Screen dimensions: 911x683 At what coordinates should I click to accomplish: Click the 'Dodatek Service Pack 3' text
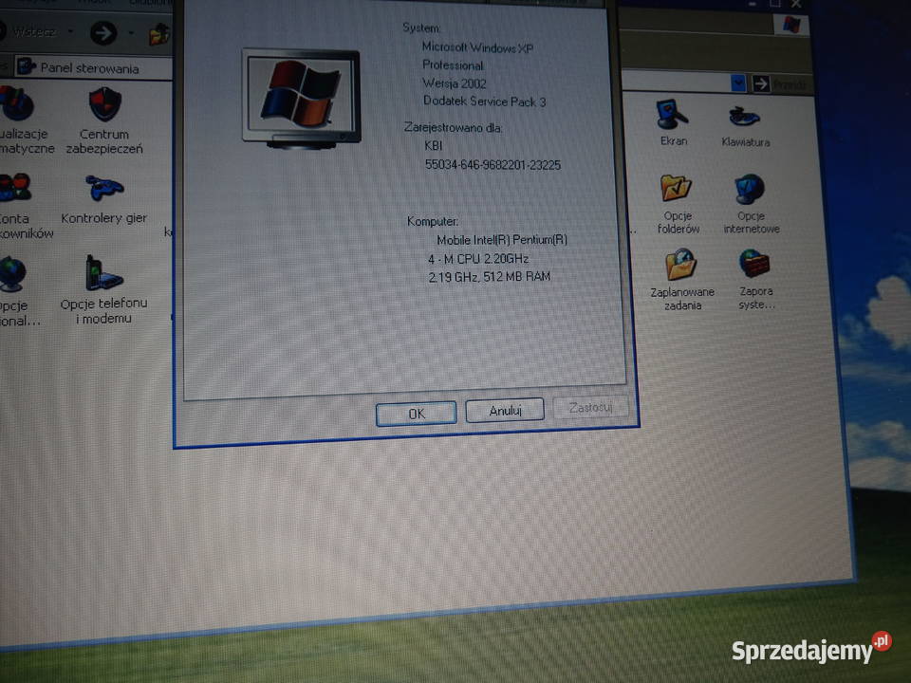[x=484, y=102]
